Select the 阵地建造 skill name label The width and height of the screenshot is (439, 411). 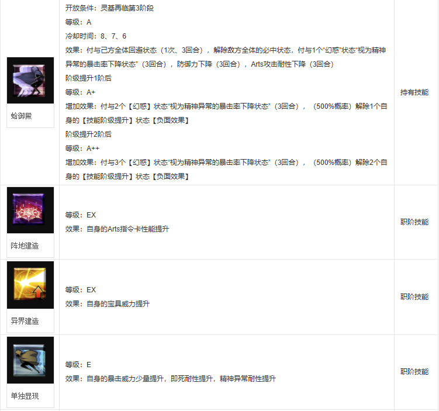coord(25,246)
